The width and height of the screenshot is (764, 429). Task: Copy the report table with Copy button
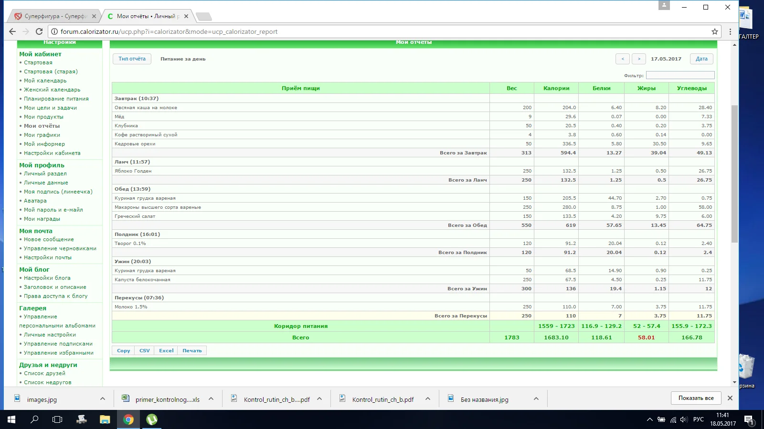click(x=124, y=350)
